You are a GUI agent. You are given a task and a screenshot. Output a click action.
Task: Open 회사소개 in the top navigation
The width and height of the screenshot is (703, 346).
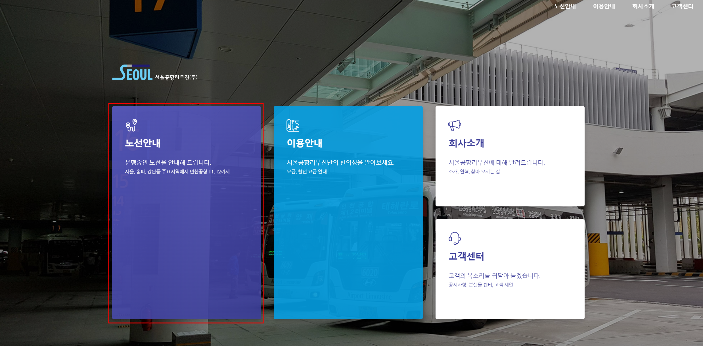pos(643,6)
